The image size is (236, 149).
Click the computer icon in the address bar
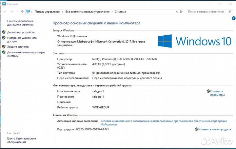[28, 11]
